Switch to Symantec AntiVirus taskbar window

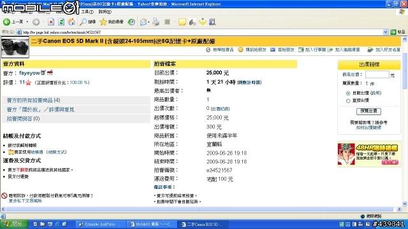point(100,225)
